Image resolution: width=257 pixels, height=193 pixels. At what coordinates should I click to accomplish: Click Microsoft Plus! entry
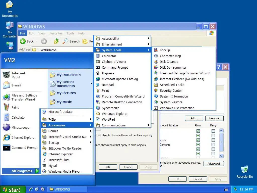click(x=67, y=160)
